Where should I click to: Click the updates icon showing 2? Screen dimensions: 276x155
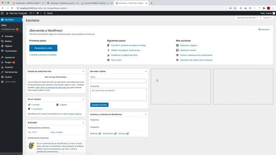click(32, 13)
